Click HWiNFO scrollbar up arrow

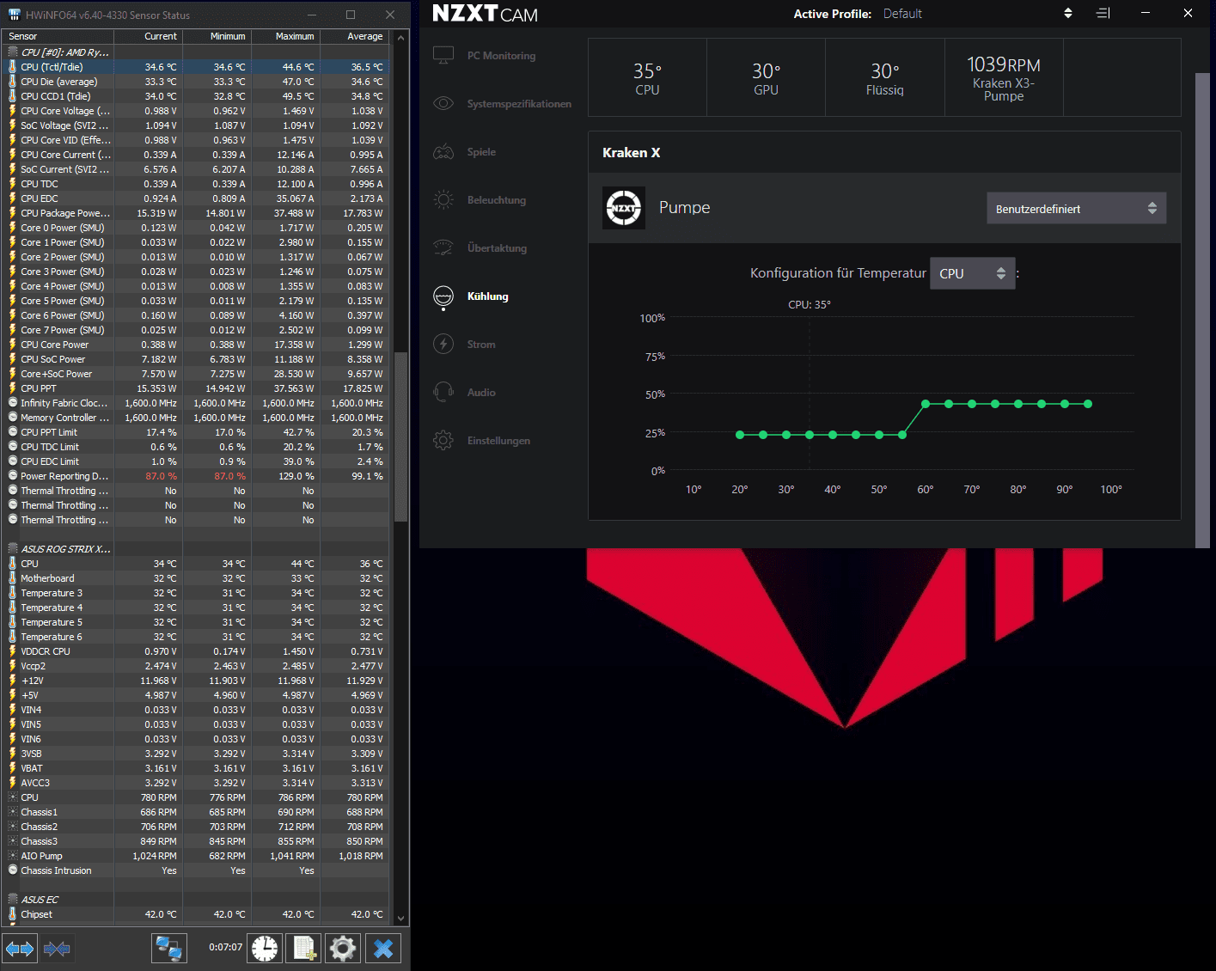click(400, 37)
